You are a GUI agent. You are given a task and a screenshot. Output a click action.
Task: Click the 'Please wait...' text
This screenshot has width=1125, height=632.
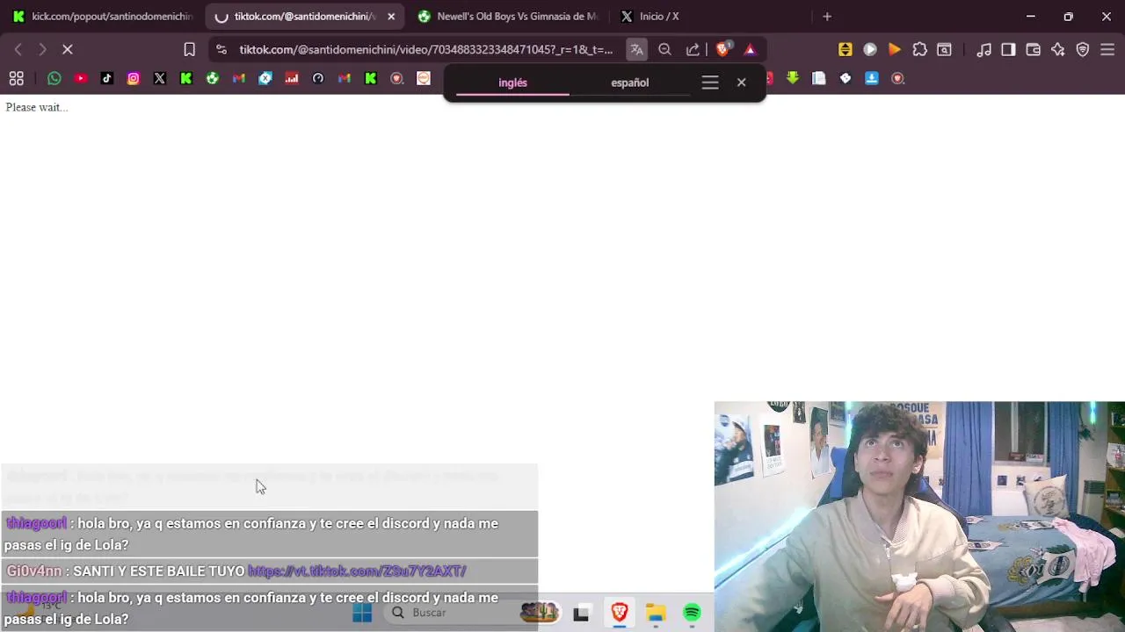tap(37, 107)
